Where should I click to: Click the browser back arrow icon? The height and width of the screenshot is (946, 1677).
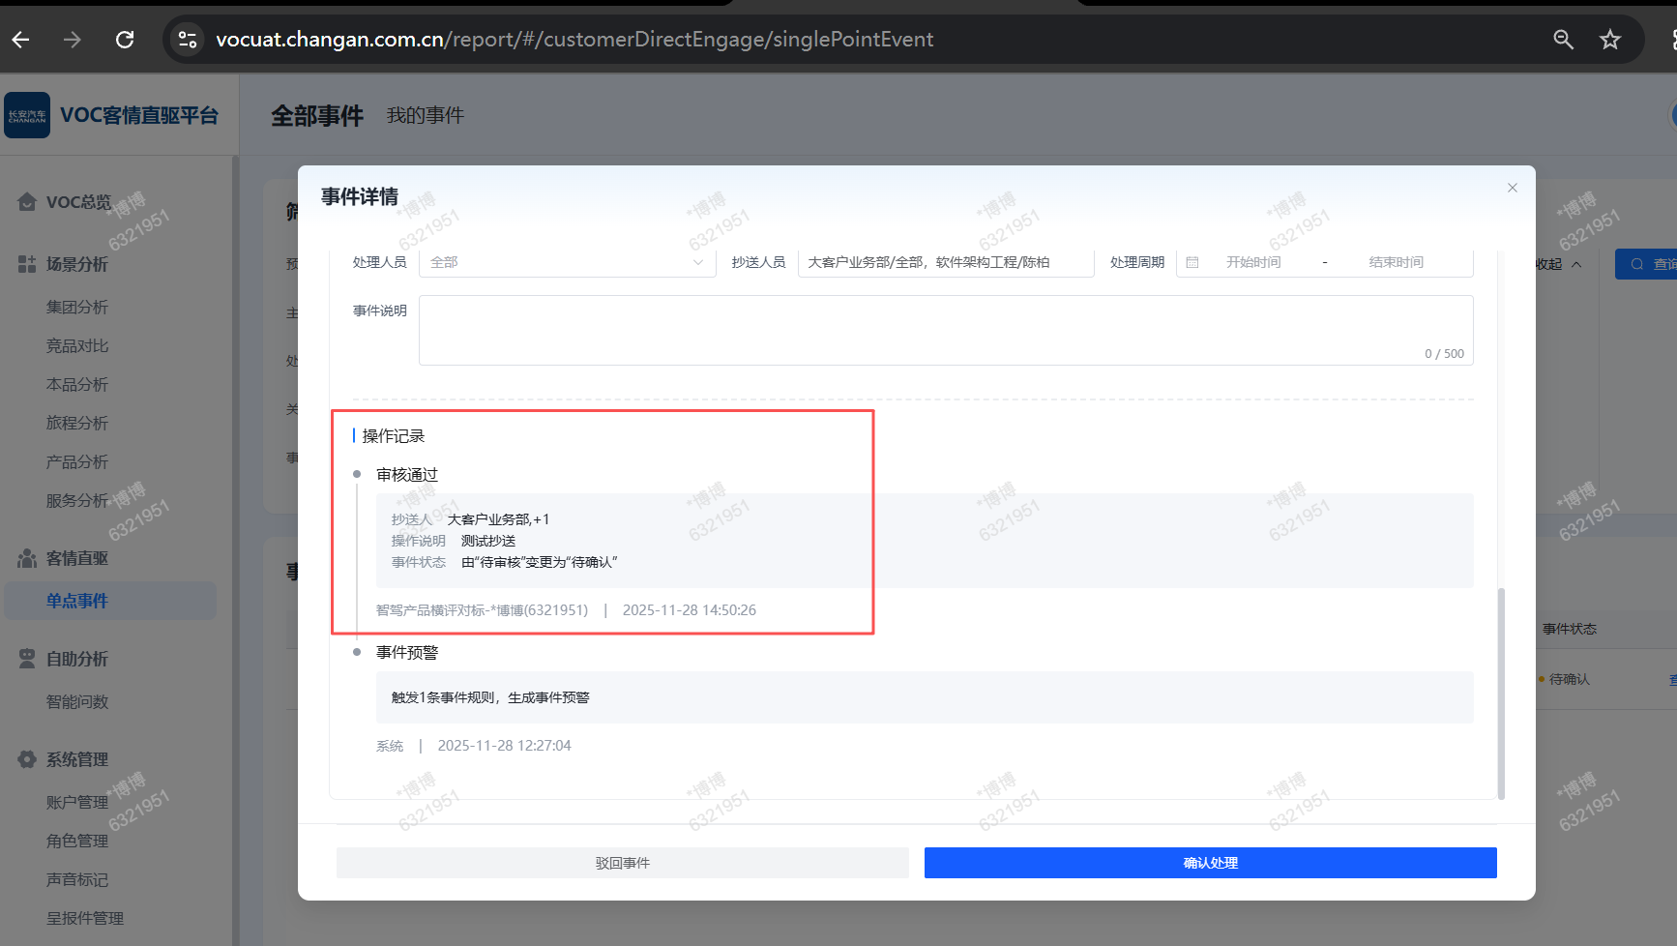coord(21,40)
